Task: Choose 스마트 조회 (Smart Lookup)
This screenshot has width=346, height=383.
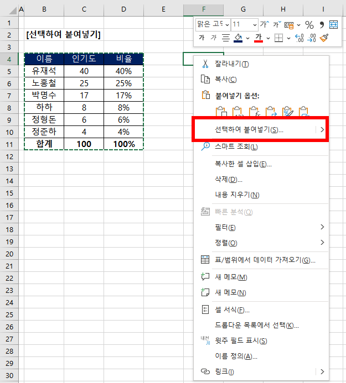Action: click(x=261, y=146)
